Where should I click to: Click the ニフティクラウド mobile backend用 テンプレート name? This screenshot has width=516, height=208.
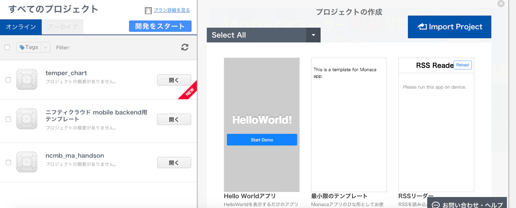(x=96, y=116)
